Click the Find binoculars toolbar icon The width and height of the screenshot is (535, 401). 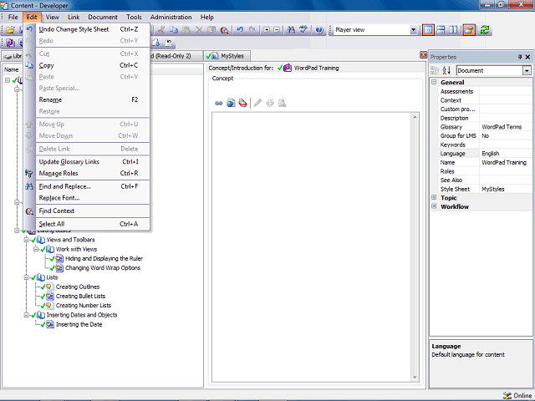point(291,30)
